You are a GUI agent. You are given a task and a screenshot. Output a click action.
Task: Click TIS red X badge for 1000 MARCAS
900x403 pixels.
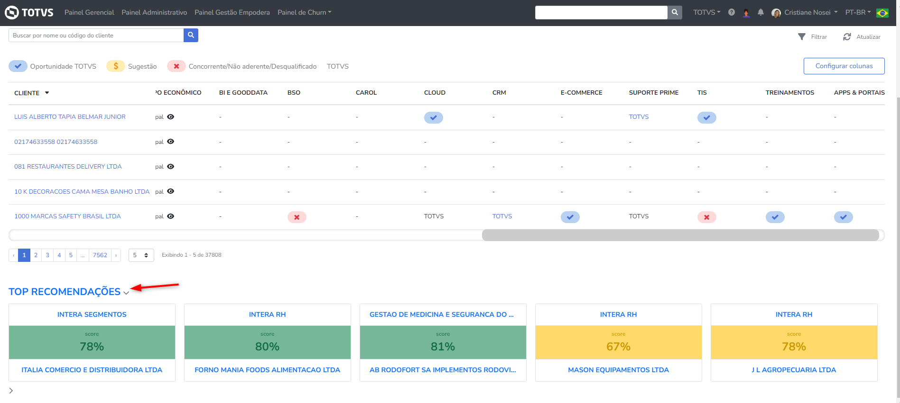(x=707, y=217)
